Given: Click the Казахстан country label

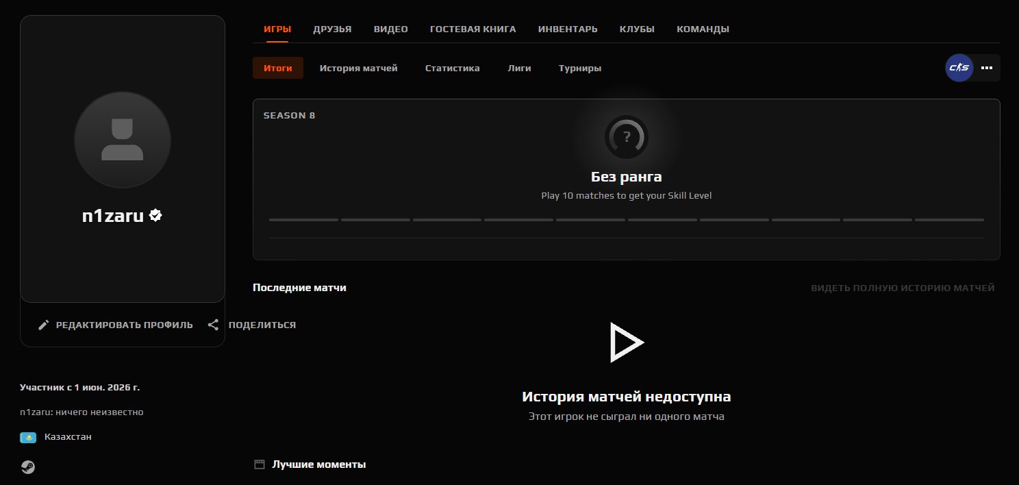Looking at the screenshot, I should (68, 436).
